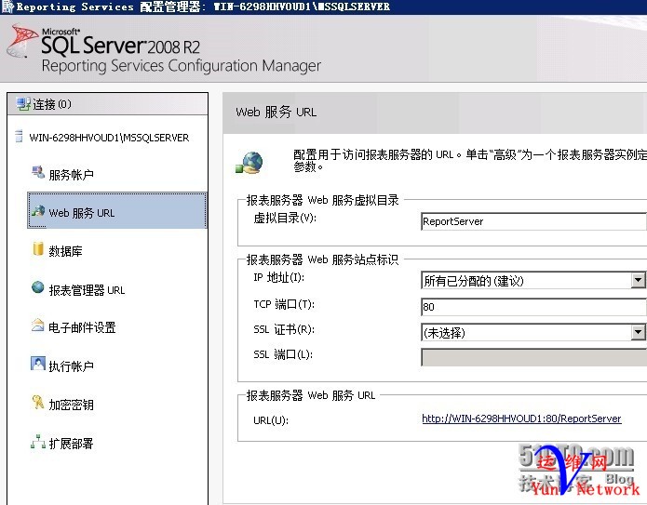Click the 电子邮件设置 envelope icon

point(37,326)
